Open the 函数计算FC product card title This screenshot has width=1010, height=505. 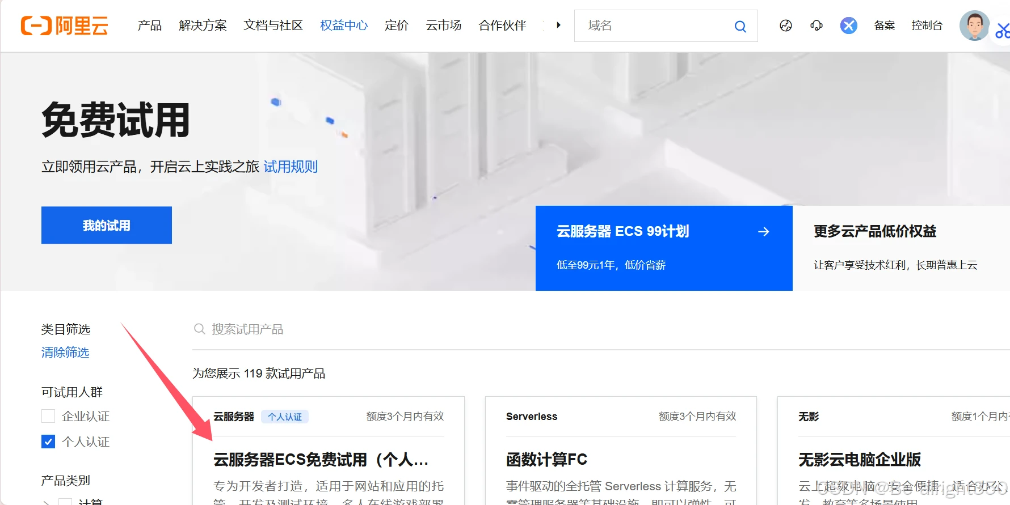[546, 460]
